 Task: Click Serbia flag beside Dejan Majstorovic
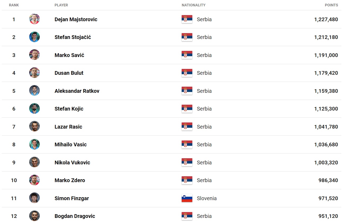(187, 19)
